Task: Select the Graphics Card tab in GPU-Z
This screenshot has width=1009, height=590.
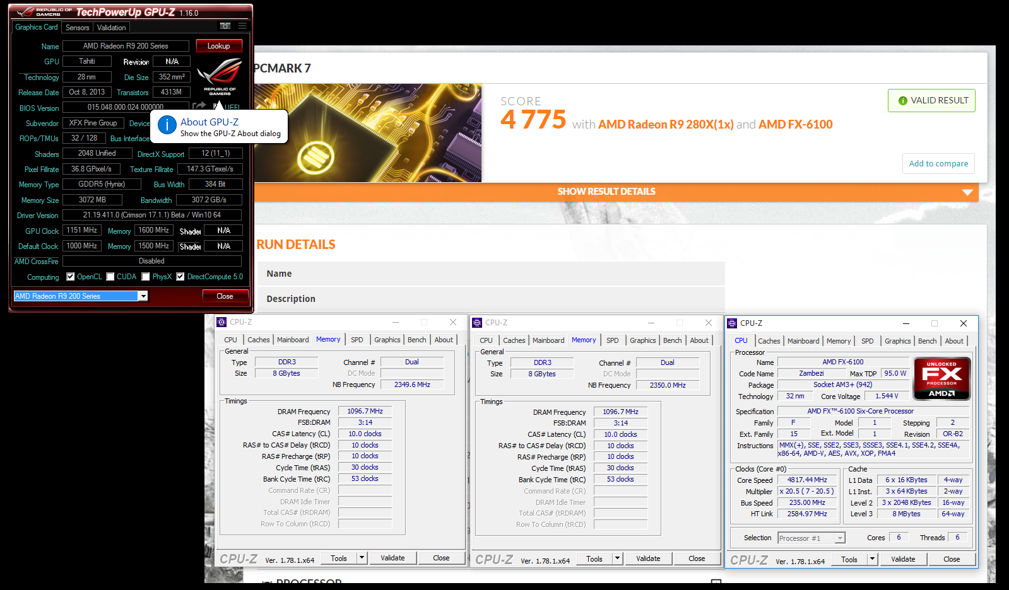Action: coord(37,27)
